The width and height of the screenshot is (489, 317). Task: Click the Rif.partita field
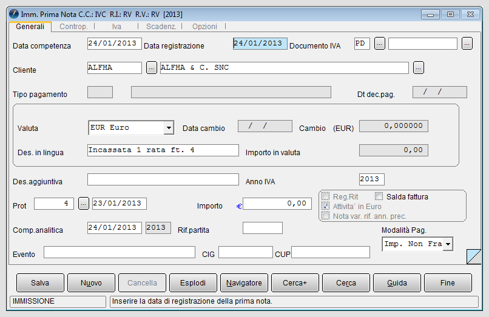click(x=263, y=228)
